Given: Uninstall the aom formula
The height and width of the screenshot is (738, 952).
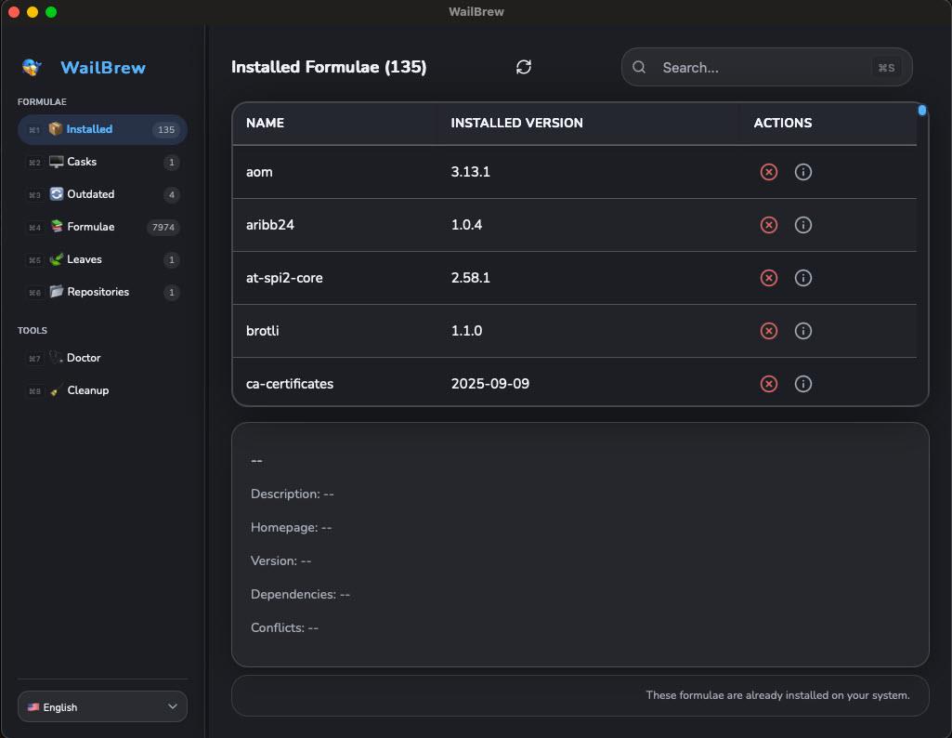Looking at the screenshot, I should [x=768, y=172].
